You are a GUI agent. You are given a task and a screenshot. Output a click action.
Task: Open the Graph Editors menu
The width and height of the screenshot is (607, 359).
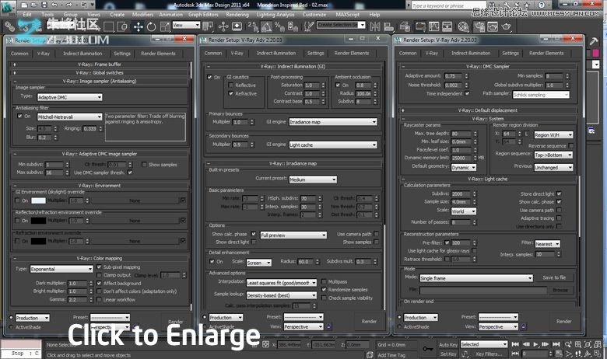coord(203,15)
